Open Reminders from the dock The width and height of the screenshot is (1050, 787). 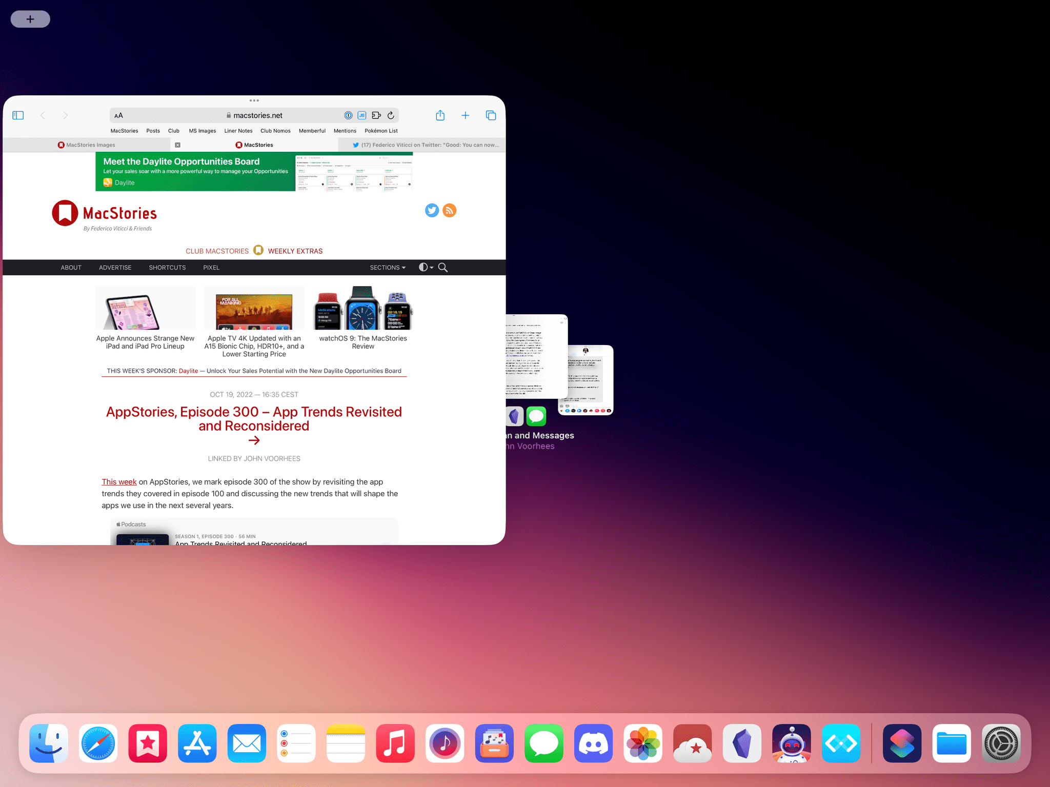click(296, 743)
